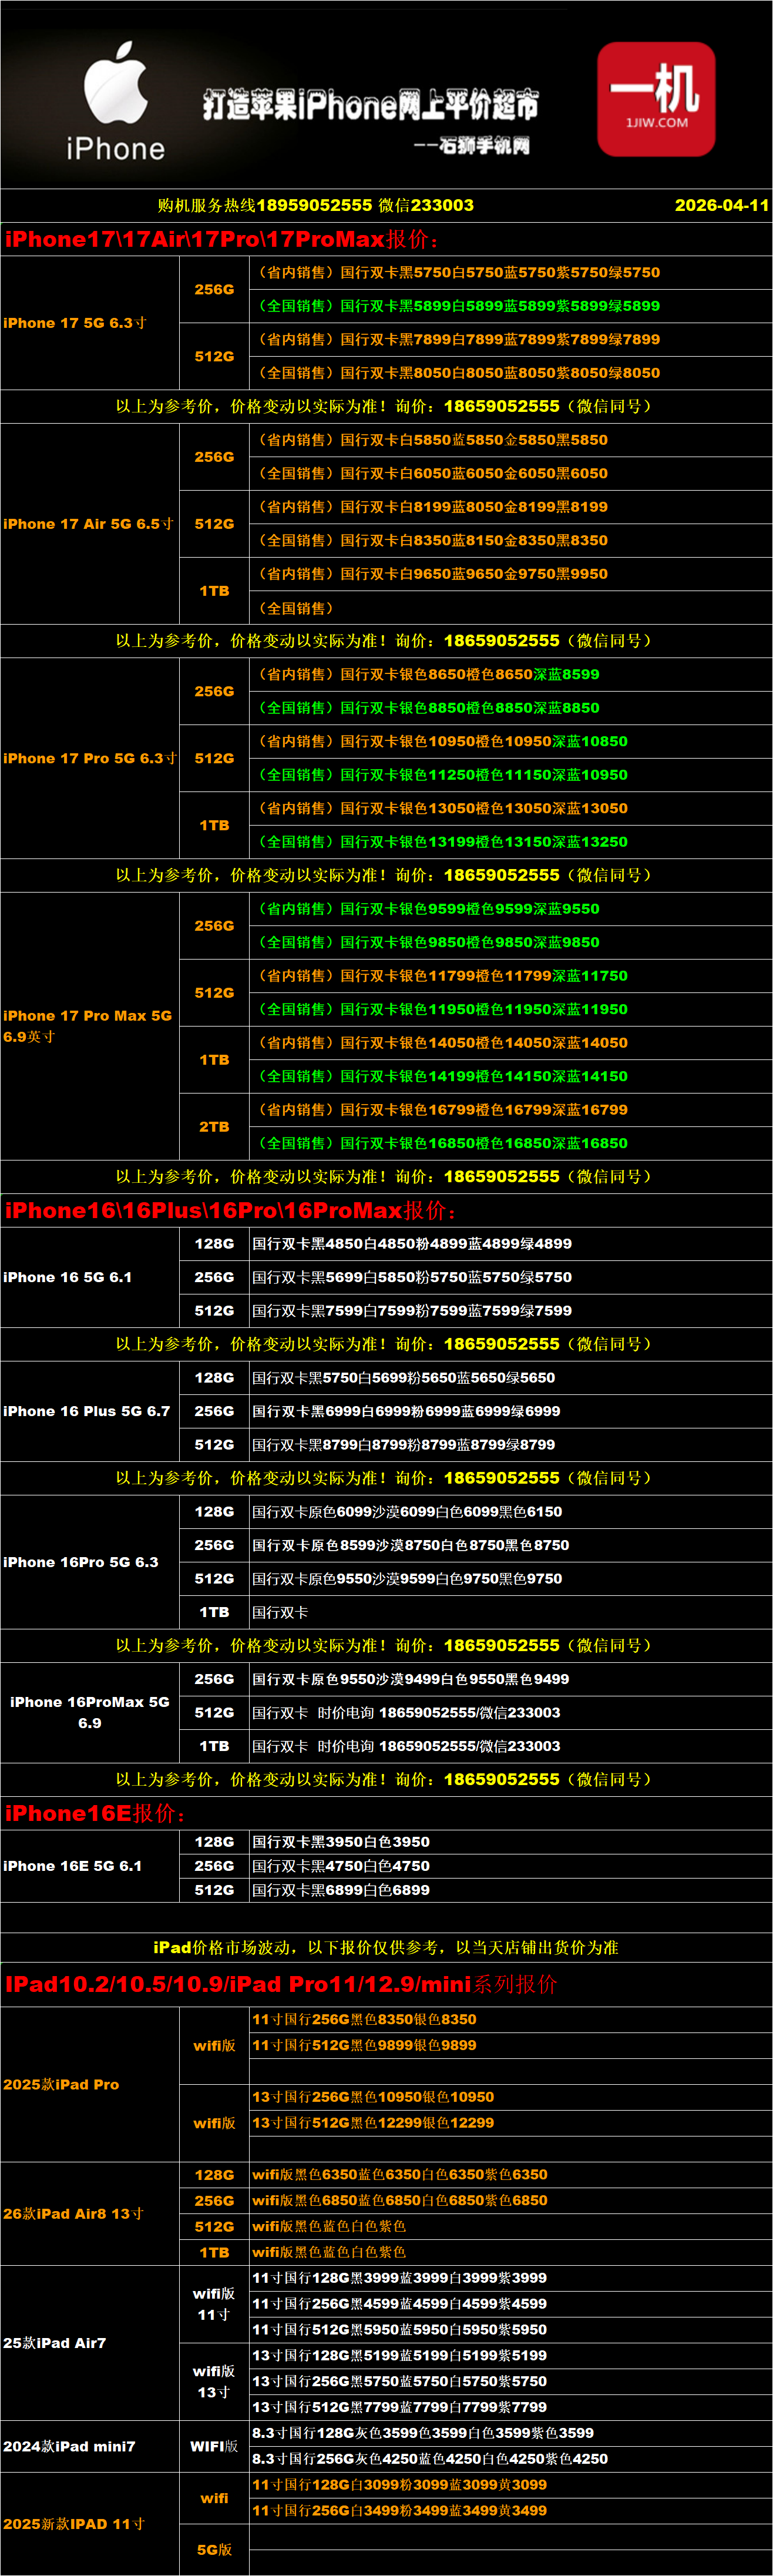Click the 2TB storage cell for iPhone 17 Pro Max
Viewport: 773px width, 2576px height.
click(214, 1127)
